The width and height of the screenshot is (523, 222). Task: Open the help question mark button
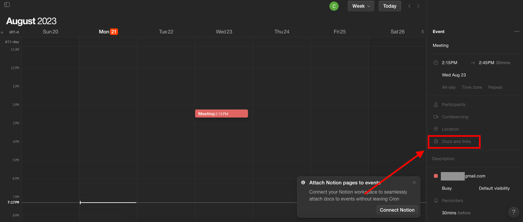(x=513, y=212)
